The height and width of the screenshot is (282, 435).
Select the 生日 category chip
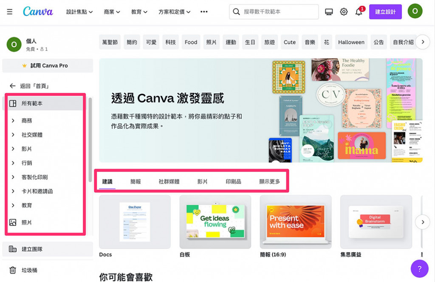tap(250, 42)
